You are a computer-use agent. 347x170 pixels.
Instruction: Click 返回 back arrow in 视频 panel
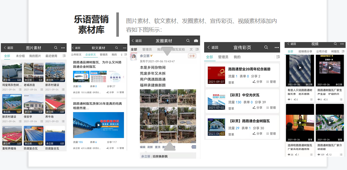[292, 44]
